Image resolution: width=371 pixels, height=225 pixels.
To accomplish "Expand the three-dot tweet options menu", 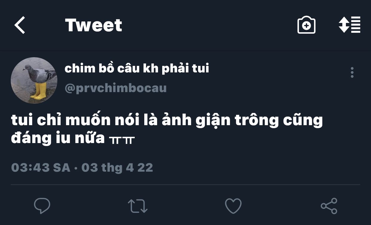I will click(352, 72).
